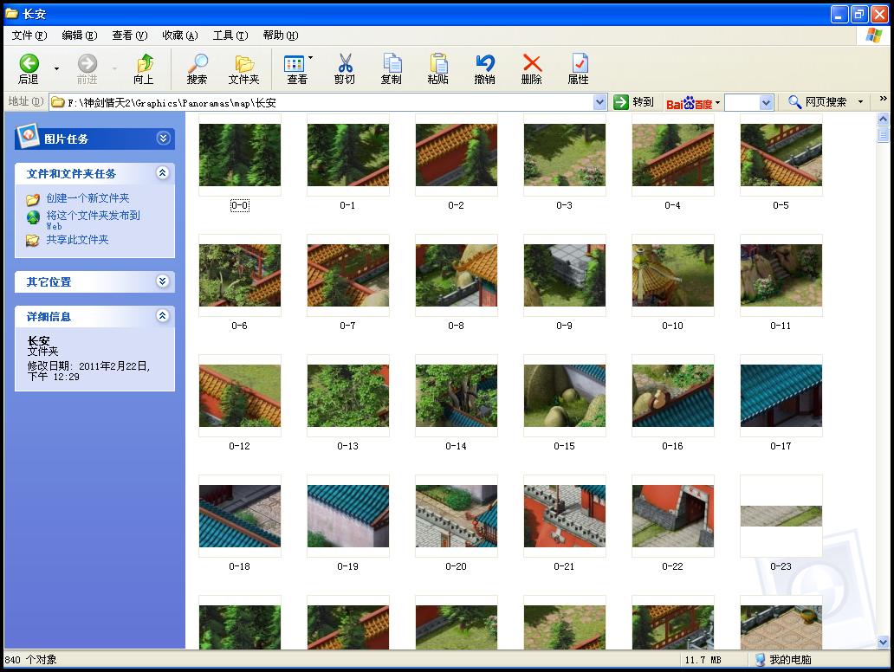
Task: Open the 网页搜索 dropdown arrow
Action: coord(860,102)
